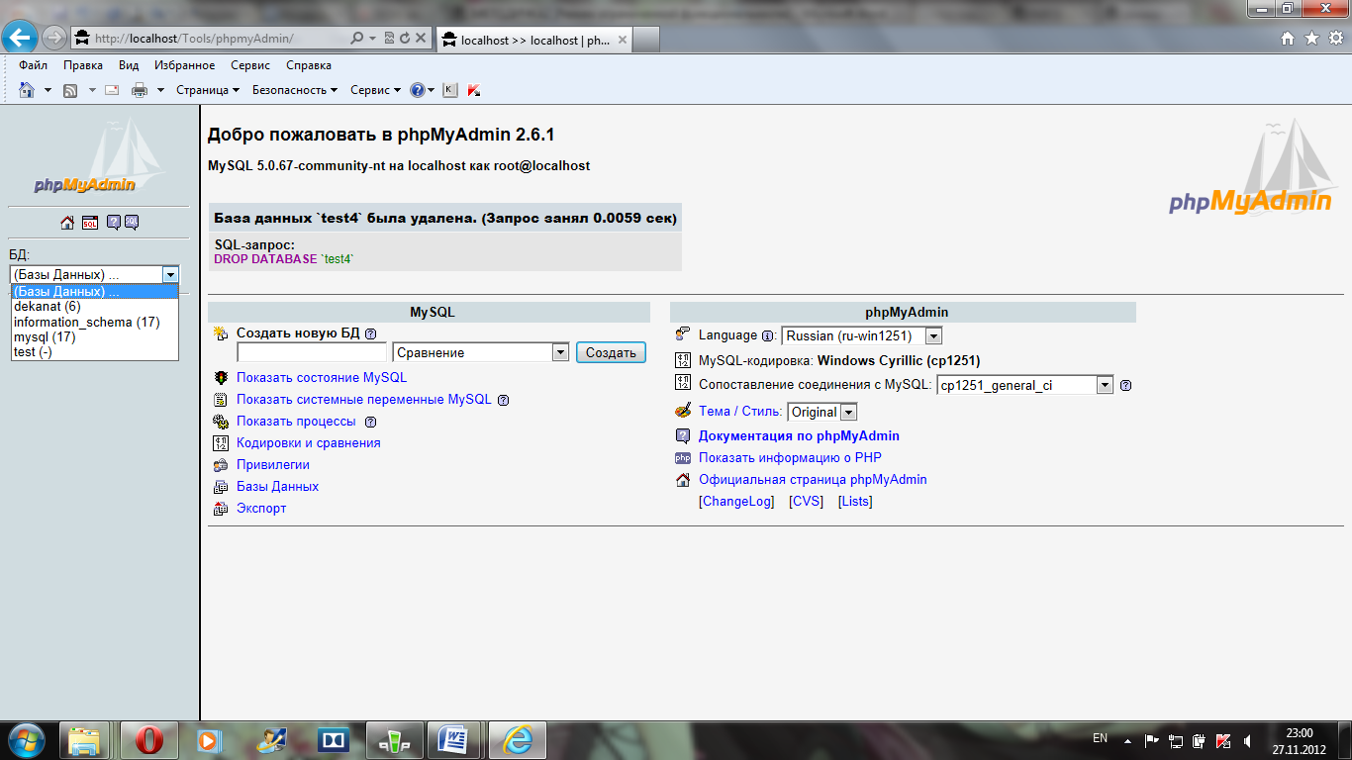Click the Создать button
This screenshot has height=760, width=1352.
(x=611, y=352)
